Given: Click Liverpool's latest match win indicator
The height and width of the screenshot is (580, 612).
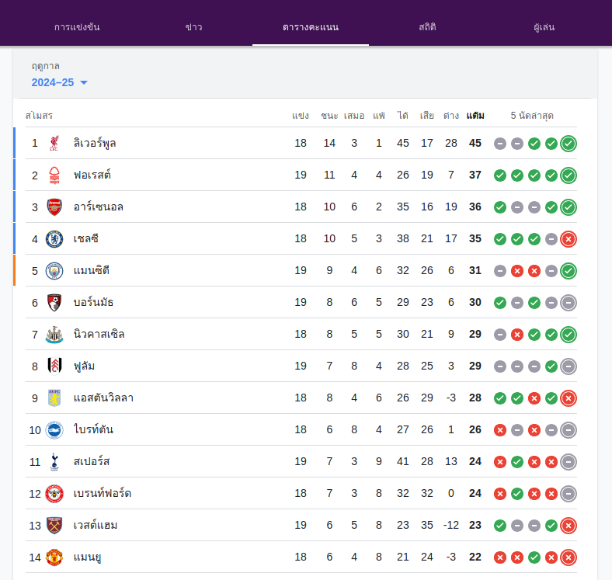Looking at the screenshot, I should point(569,144).
